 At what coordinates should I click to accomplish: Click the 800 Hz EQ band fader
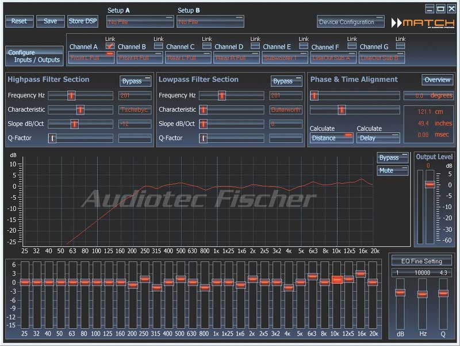tap(205, 287)
